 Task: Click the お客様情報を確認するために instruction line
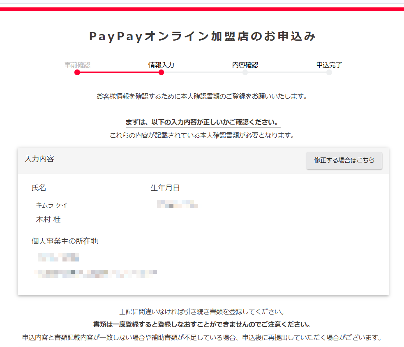202,97
